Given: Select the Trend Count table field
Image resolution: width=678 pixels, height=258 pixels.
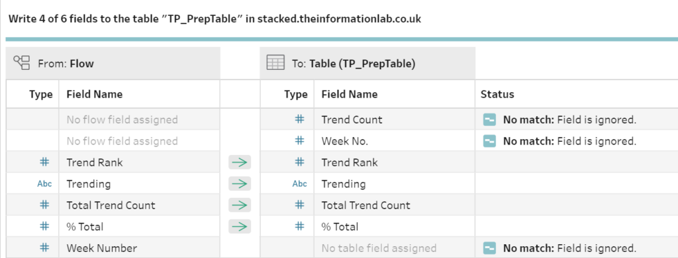Looking at the screenshot, I should click(x=352, y=119).
